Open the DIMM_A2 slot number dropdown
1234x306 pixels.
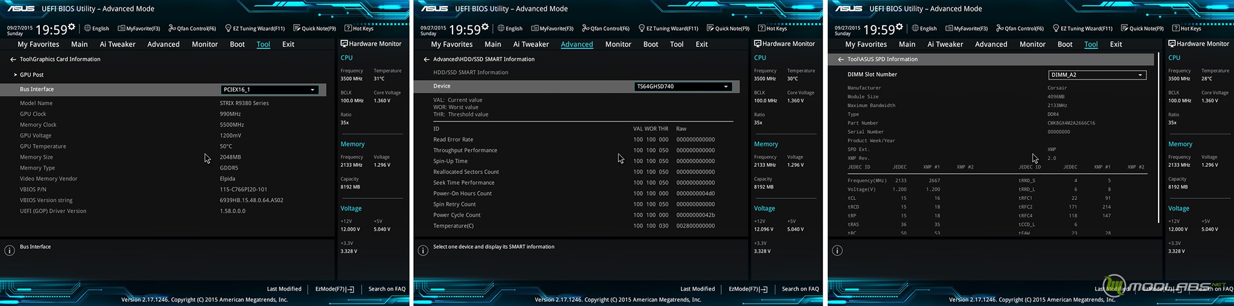click(1097, 75)
